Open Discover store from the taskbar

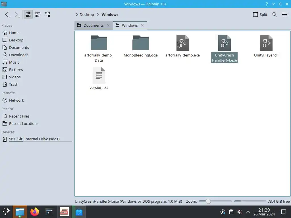(x=79, y=212)
